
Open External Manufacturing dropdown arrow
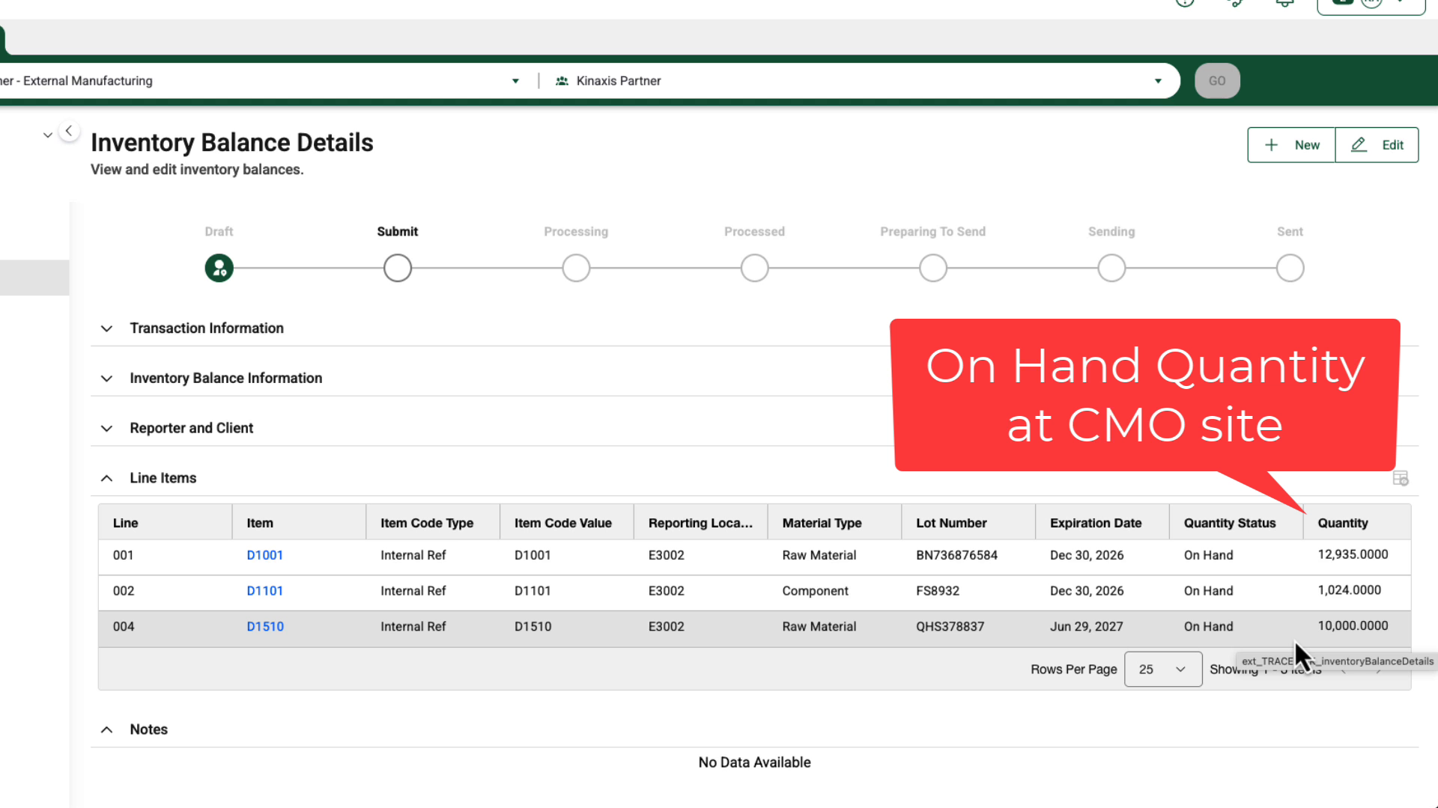coord(515,81)
